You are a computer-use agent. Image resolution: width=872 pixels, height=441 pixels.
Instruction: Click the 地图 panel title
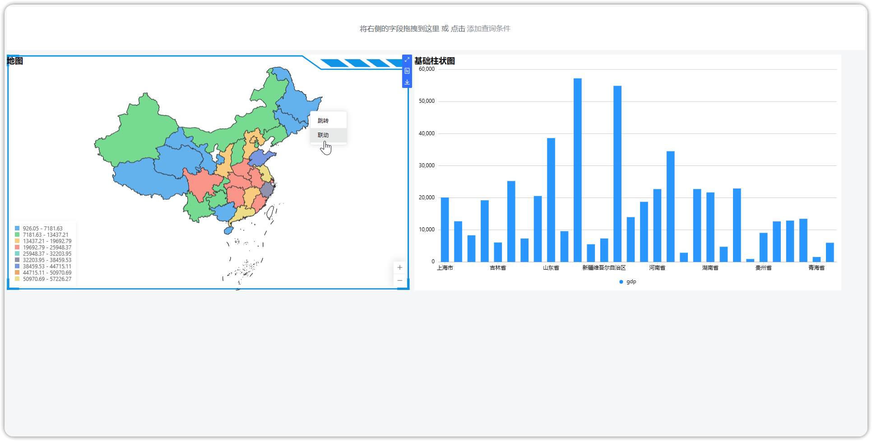coord(15,61)
